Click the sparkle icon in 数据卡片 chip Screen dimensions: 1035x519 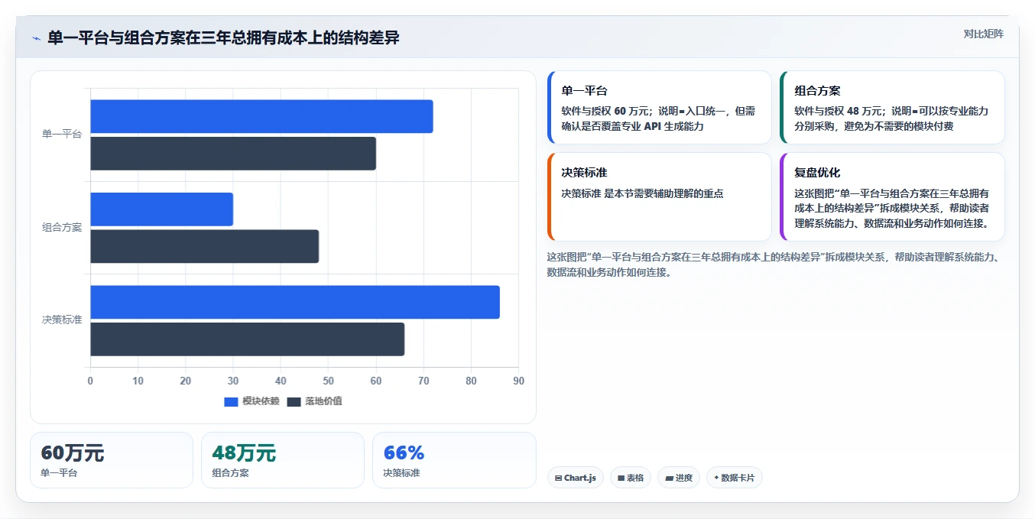[716, 478]
